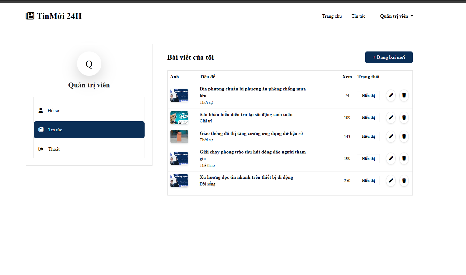The width and height of the screenshot is (466, 275).
Task: Click Thoát to log out
Action: (89, 149)
